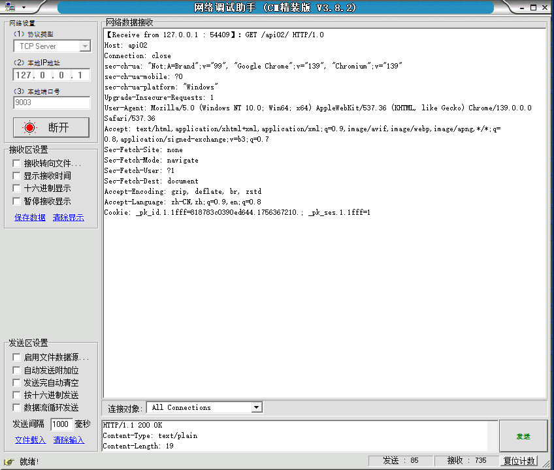The height and width of the screenshot is (470, 554).
Task: Minimize the network debug assistant window
Action: 521,7
